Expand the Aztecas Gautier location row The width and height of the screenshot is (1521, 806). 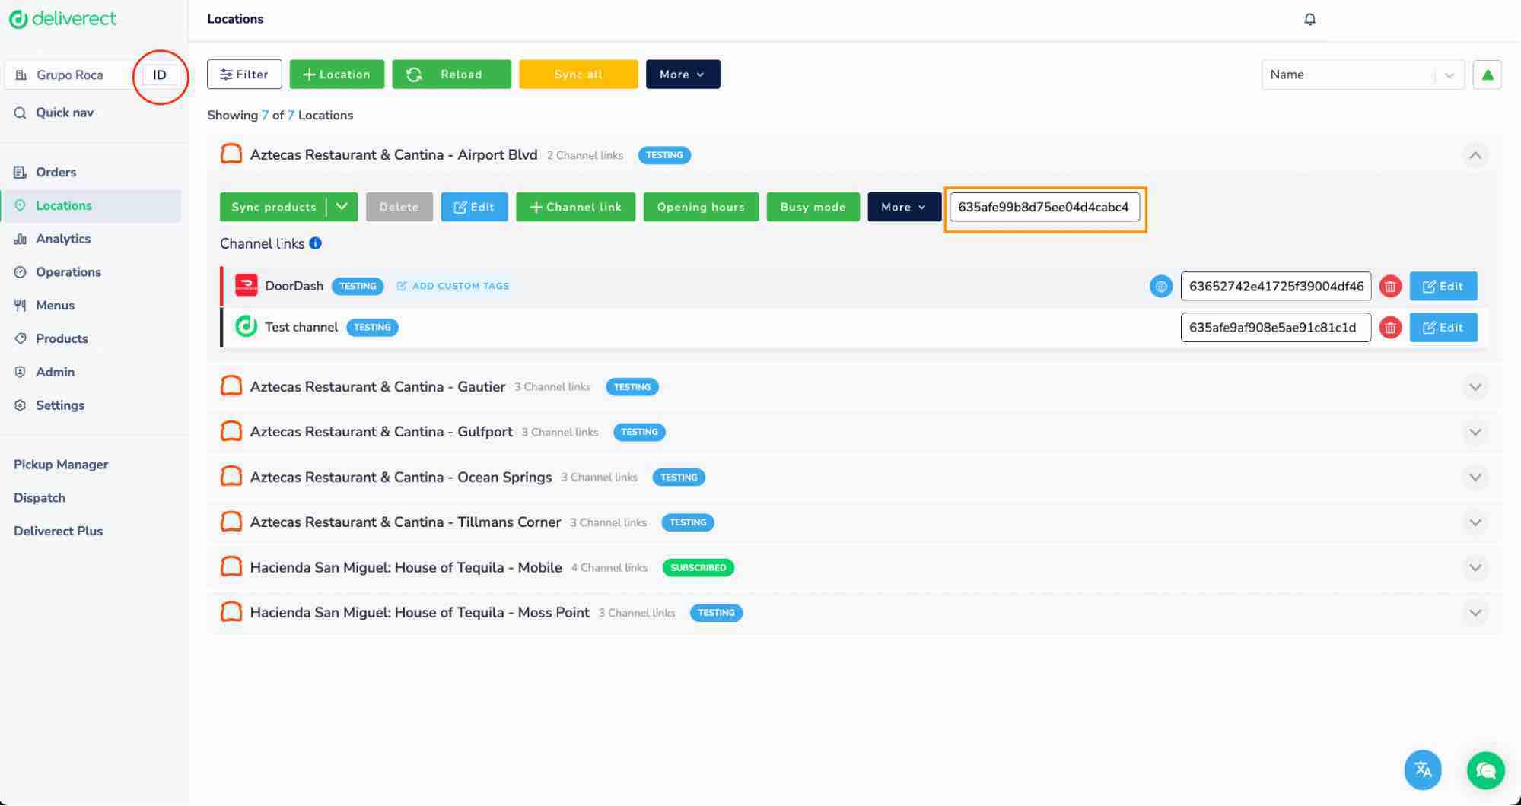1475,386
